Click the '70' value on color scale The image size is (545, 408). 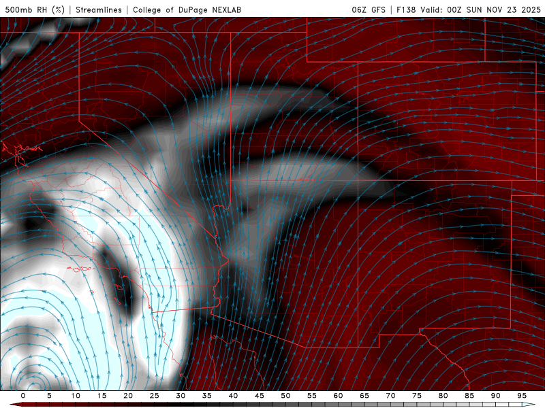pyautogui.click(x=390, y=396)
